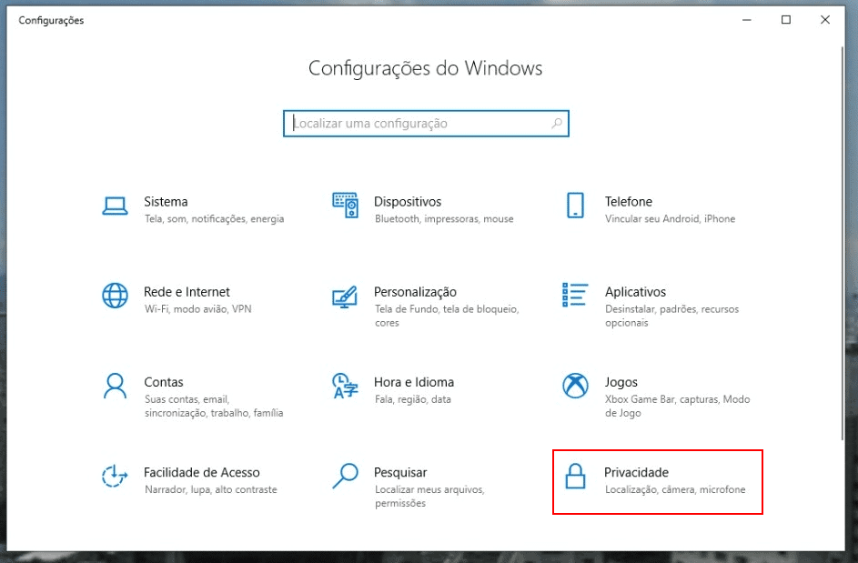
Task: Click the vertical scrollbar of Configurações window
Action: point(843,244)
